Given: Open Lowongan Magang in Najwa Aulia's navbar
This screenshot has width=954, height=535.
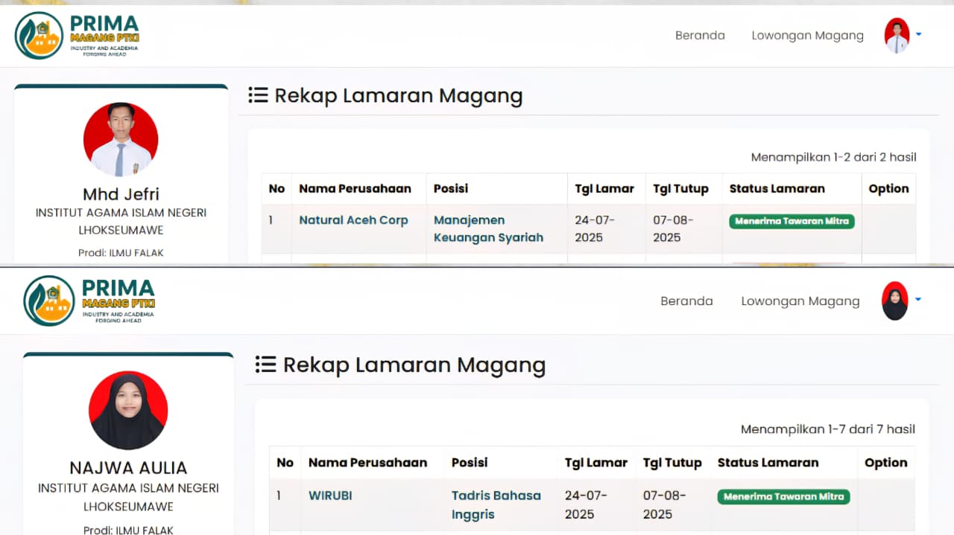Looking at the screenshot, I should pos(800,301).
